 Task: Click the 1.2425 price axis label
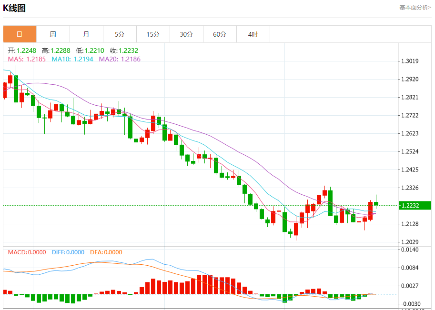(x=410, y=170)
